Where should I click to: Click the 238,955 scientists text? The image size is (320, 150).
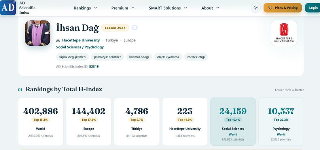coord(233,139)
